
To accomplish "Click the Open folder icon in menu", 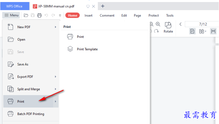I will pyautogui.click(x=11, y=40).
